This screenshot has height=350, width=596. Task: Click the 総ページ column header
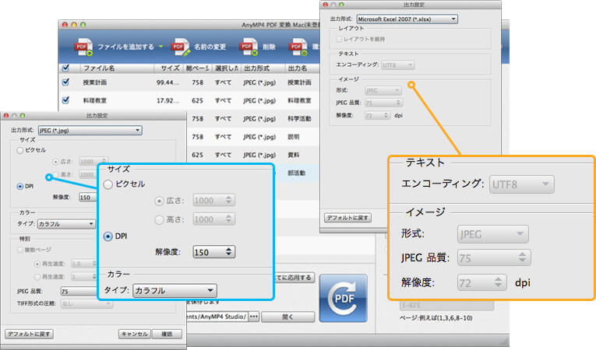[x=197, y=68]
